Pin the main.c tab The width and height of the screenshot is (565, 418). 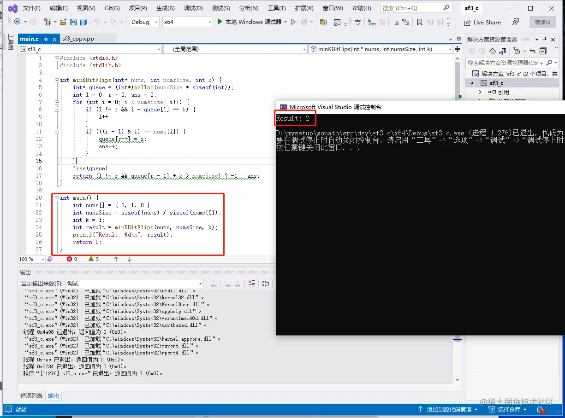(x=46, y=39)
